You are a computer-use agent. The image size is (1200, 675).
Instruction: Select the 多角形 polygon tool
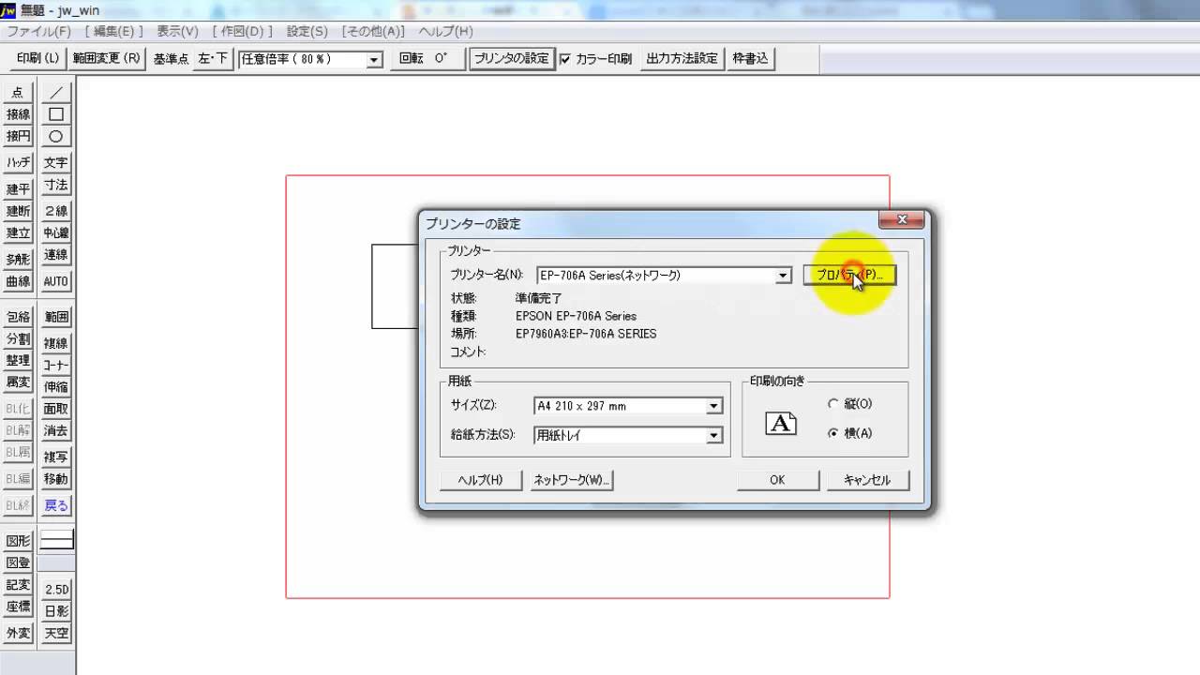click(x=18, y=259)
